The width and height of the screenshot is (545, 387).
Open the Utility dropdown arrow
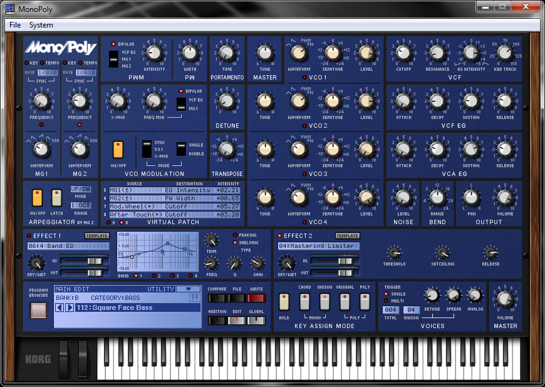tap(189, 289)
